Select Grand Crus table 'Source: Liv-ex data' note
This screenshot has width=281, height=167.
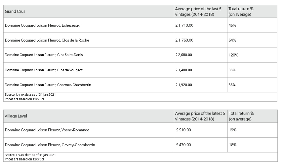click(30, 94)
